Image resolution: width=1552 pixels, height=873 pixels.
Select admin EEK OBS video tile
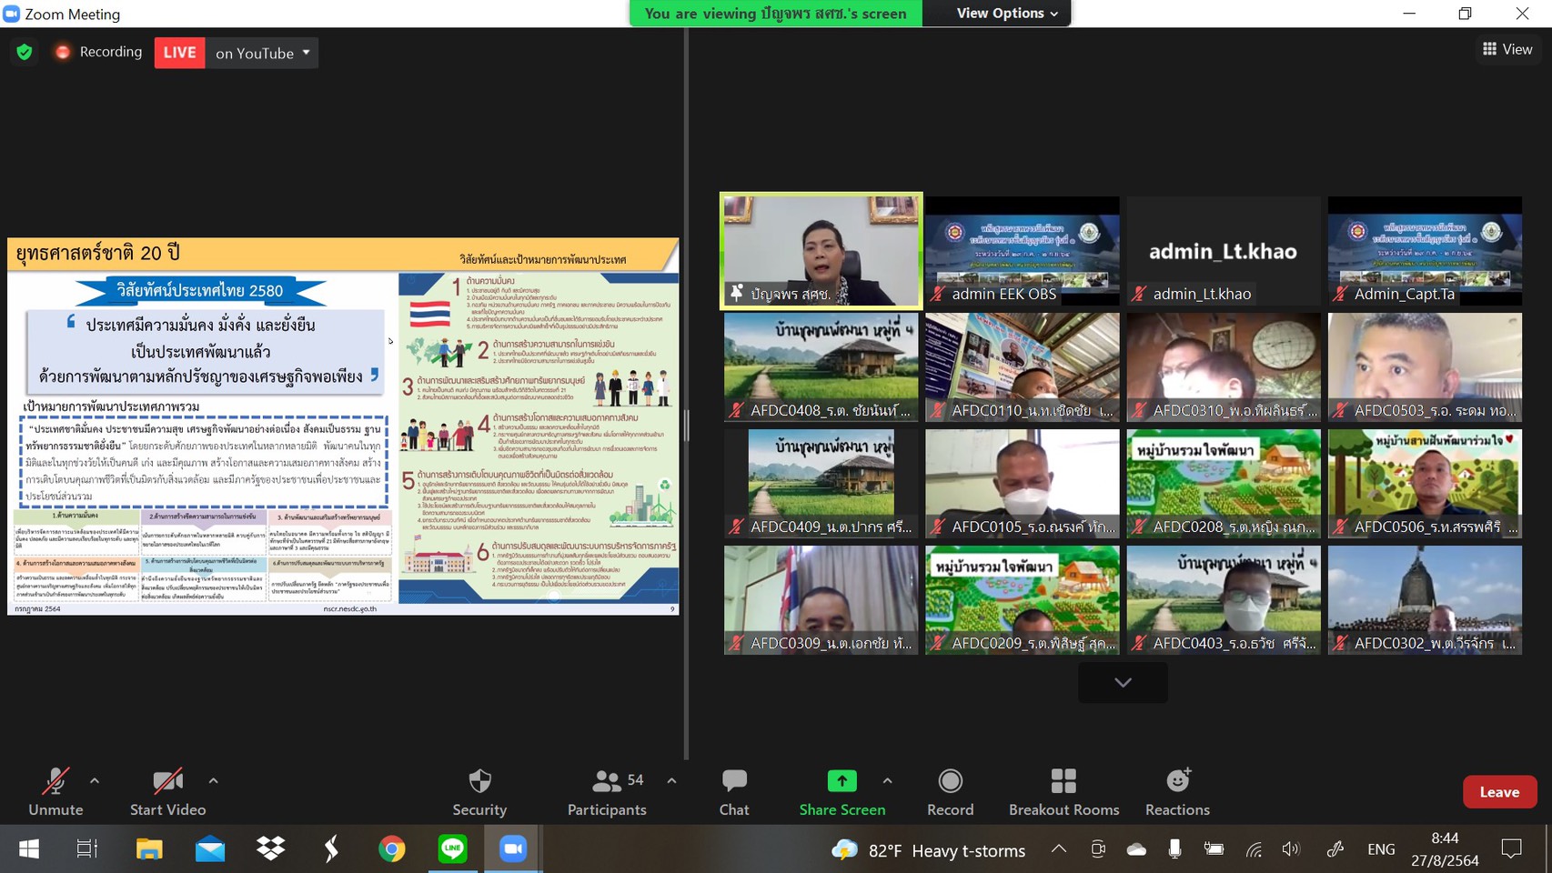[x=1023, y=251]
